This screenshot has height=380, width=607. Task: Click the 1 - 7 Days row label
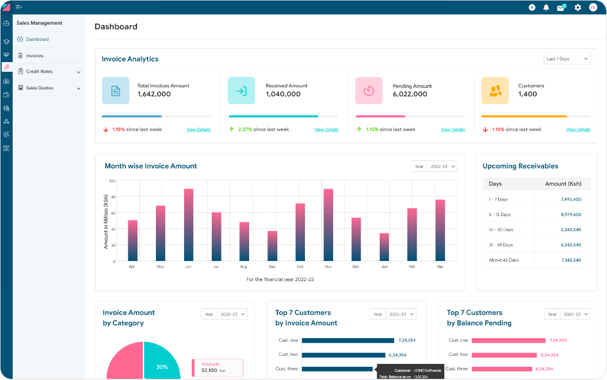[x=498, y=199]
